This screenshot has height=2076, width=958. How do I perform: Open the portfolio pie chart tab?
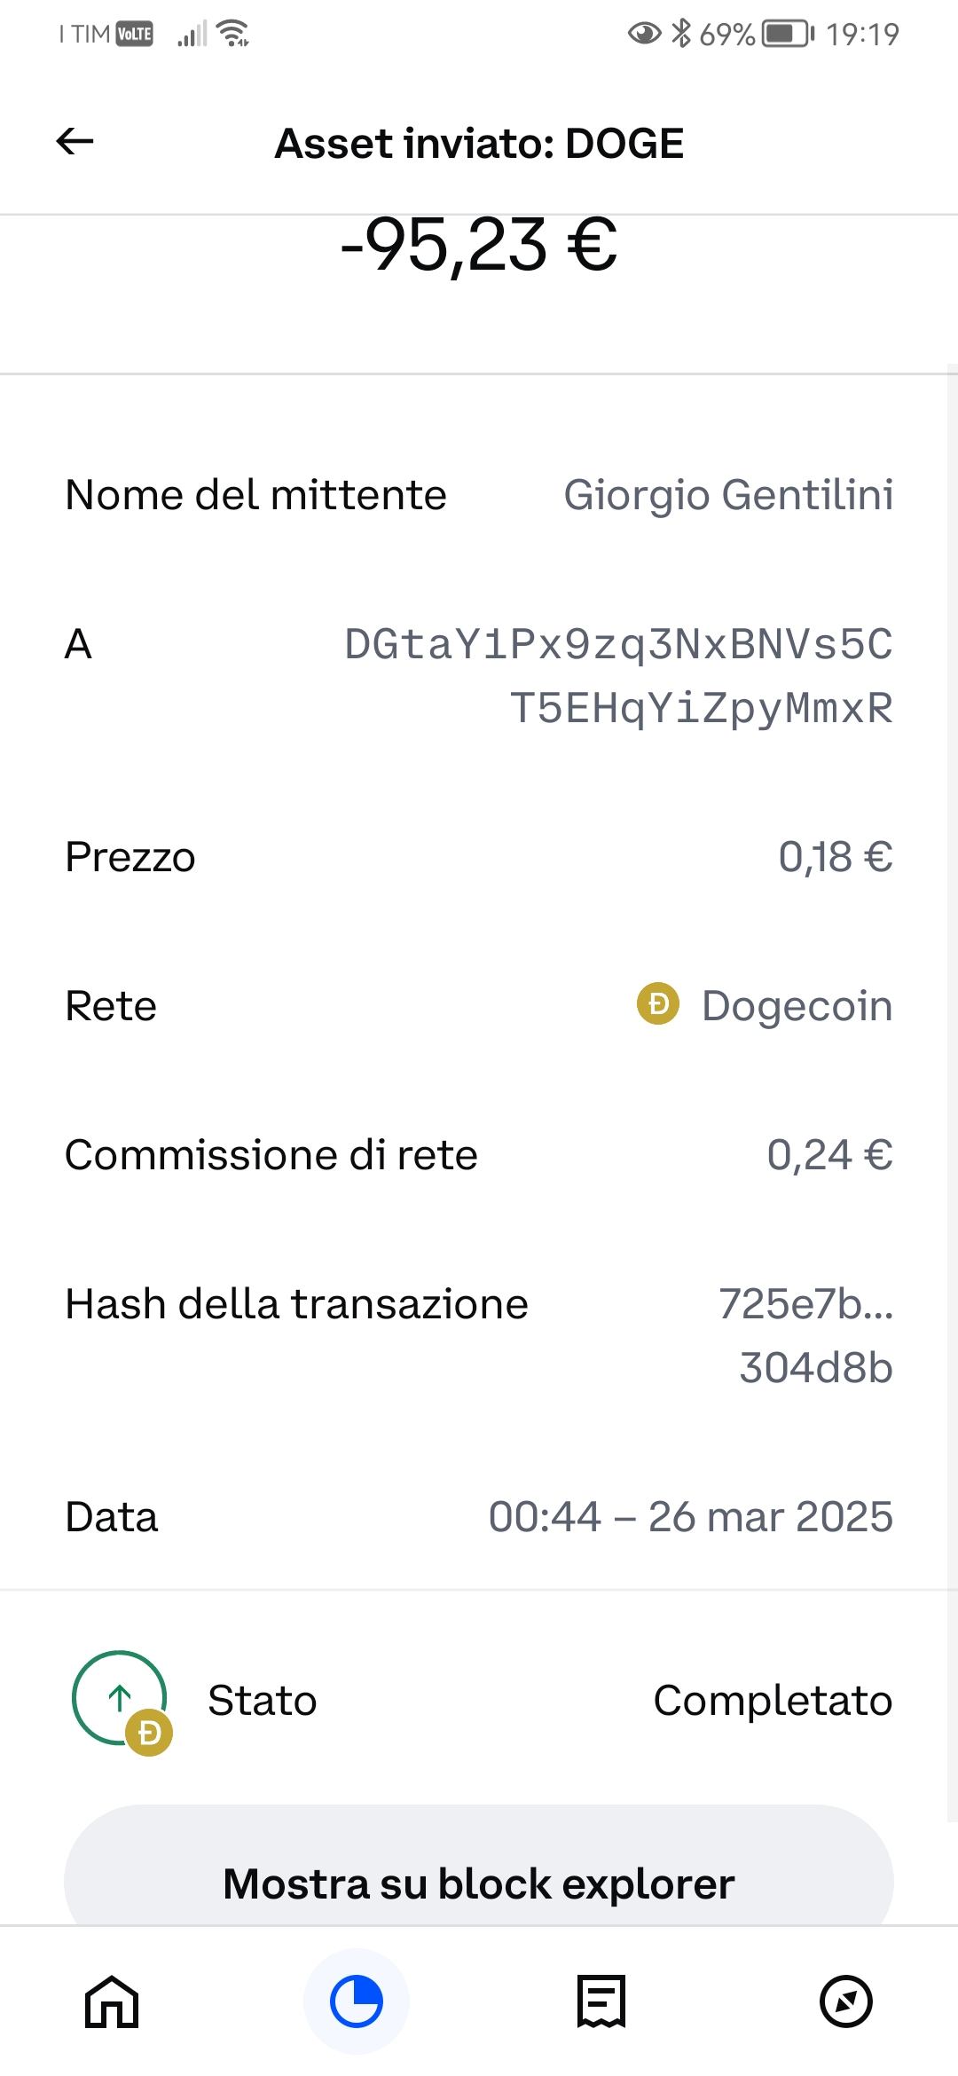pyautogui.click(x=356, y=2001)
